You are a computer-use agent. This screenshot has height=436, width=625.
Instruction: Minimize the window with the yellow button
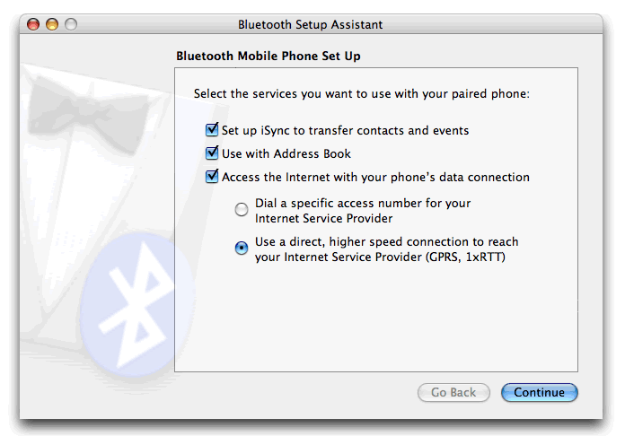52,24
